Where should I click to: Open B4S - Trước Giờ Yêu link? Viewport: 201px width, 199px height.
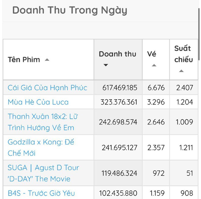click(x=41, y=193)
